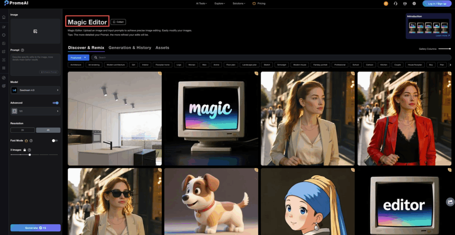Expand the Explore menu
Viewport: 455px width, 235px height.
(220, 4)
